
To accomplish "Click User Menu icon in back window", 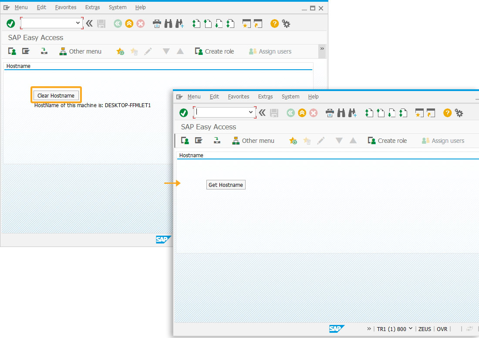I will pos(12,51).
